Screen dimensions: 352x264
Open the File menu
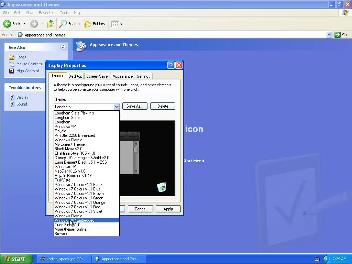pos(6,13)
